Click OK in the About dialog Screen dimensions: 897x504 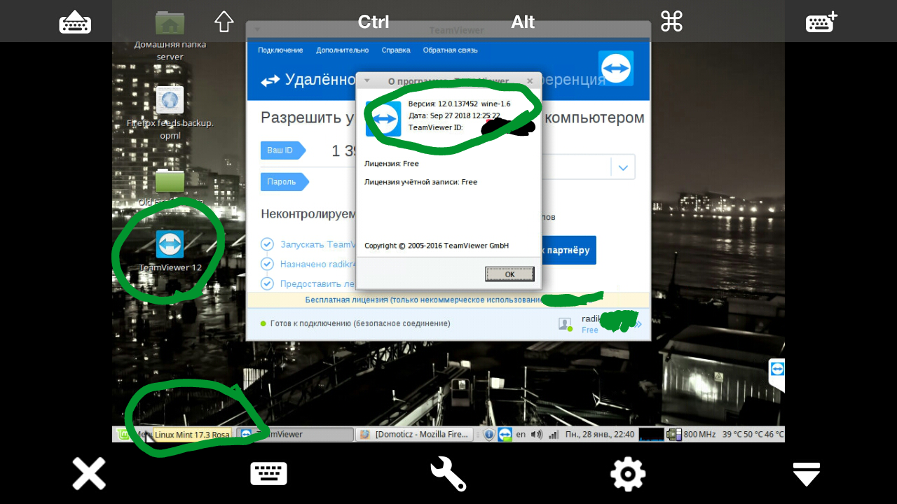(x=509, y=274)
